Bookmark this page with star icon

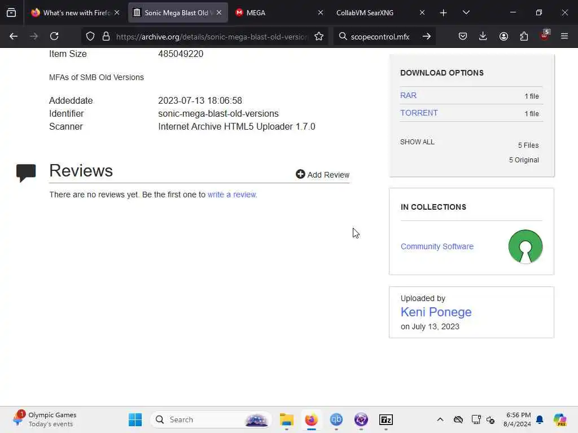pos(319,36)
